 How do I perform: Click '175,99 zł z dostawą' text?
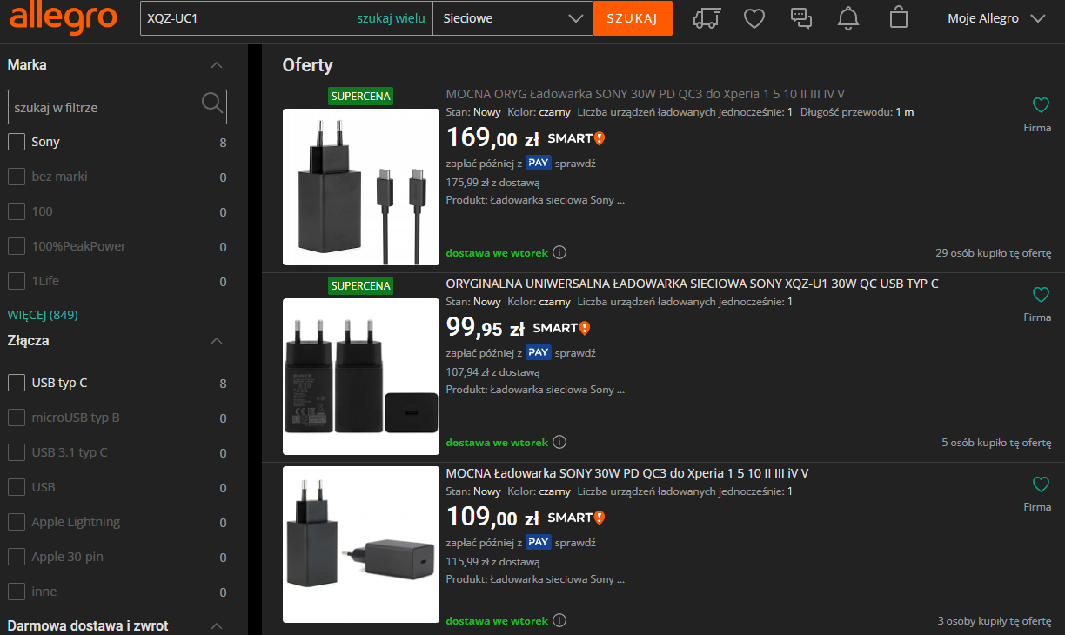point(493,183)
